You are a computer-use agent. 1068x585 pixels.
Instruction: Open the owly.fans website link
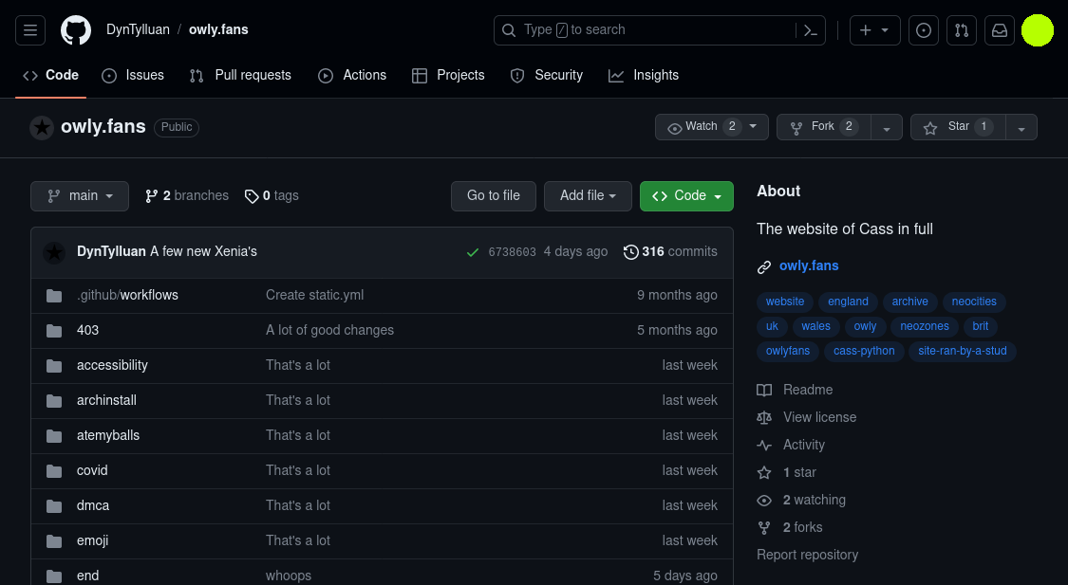[809, 266]
